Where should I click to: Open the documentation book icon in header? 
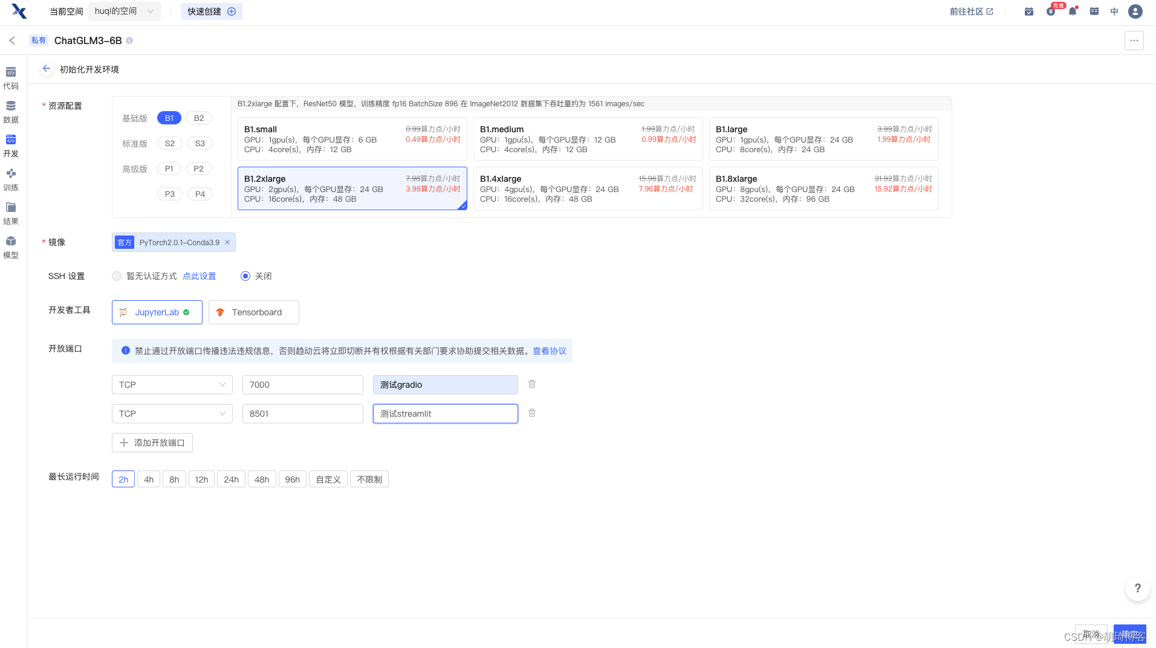1094,11
